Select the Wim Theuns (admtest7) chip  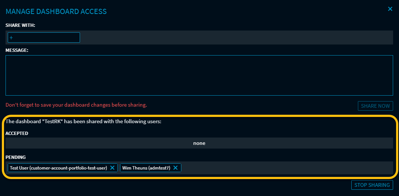coord(146,168)
